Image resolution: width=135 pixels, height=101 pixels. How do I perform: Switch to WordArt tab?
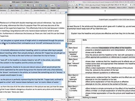coord(53,10)
